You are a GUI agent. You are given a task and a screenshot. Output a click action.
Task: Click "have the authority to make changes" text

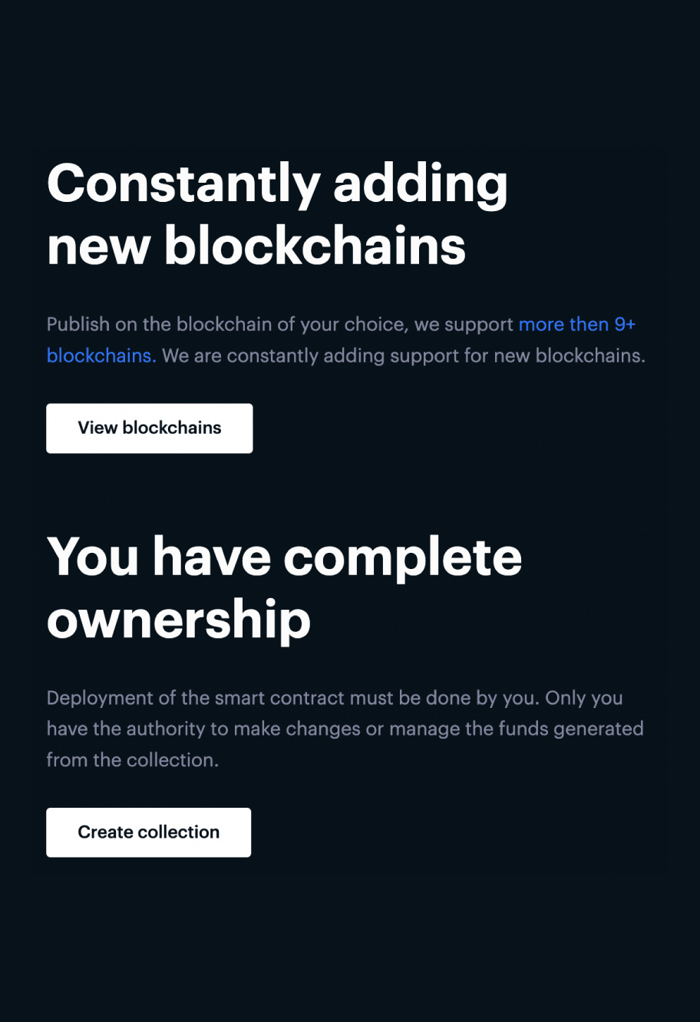pyautogui.click(x=203, y=729)
